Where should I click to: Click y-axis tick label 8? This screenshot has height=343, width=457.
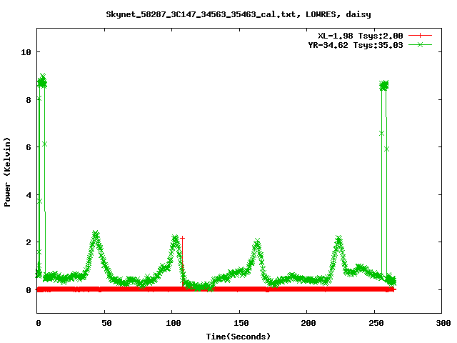click(29, 100)
